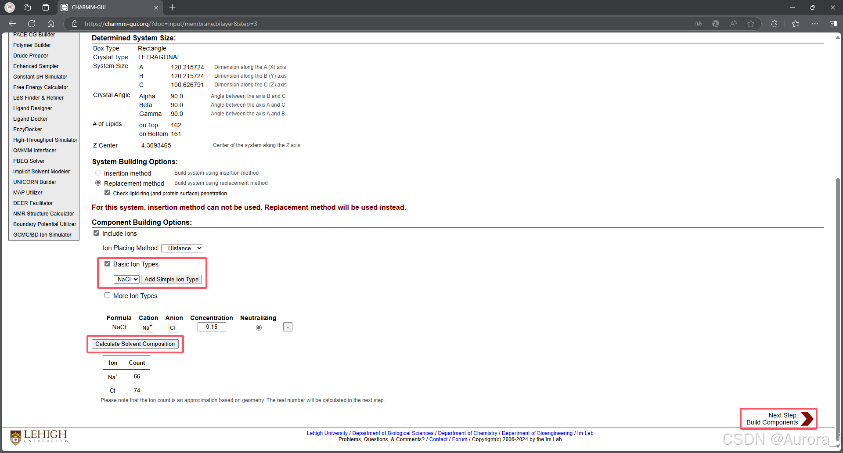Viewport: 843px width, 453px height.
Task: Click the Contact footer link
Action: (438, 439)
